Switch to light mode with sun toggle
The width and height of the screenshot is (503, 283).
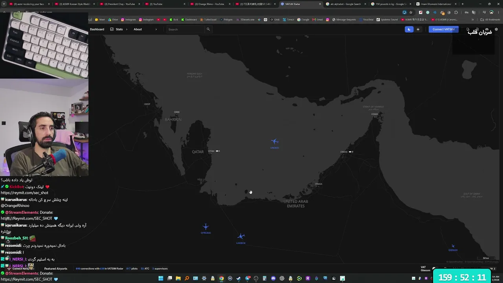418,29
